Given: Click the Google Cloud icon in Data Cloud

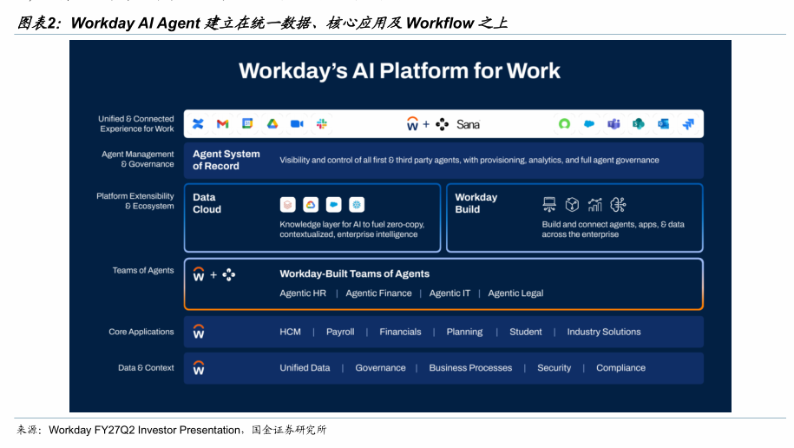Looking at the screenshot, I should click(311, 205).
